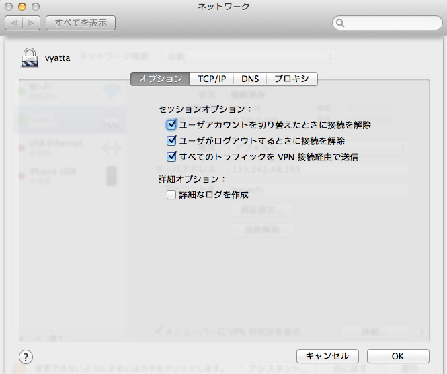Go back with the left arrow button
The height and width of the screenshot is (374, 447).
15,23
